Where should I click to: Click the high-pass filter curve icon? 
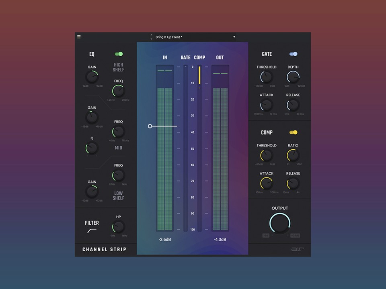point(92,231)
